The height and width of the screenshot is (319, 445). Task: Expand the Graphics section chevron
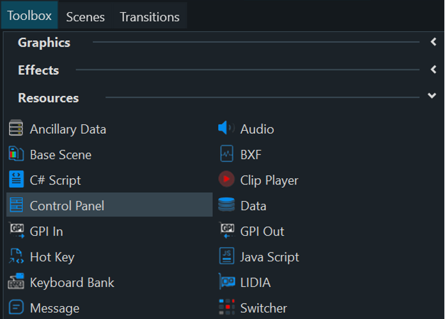(x=433, y=43)
